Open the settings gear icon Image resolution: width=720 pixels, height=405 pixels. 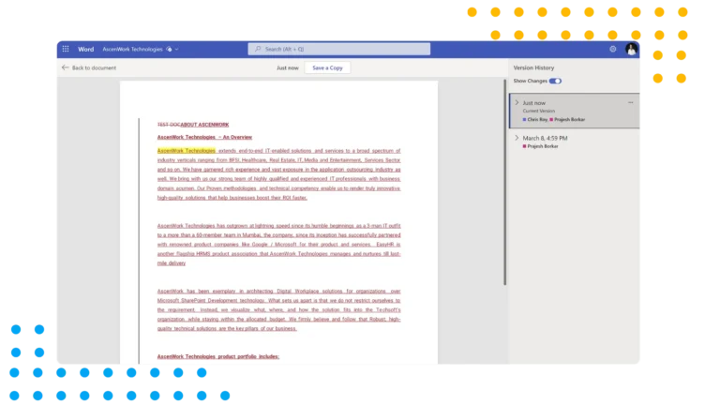[612, 49]
